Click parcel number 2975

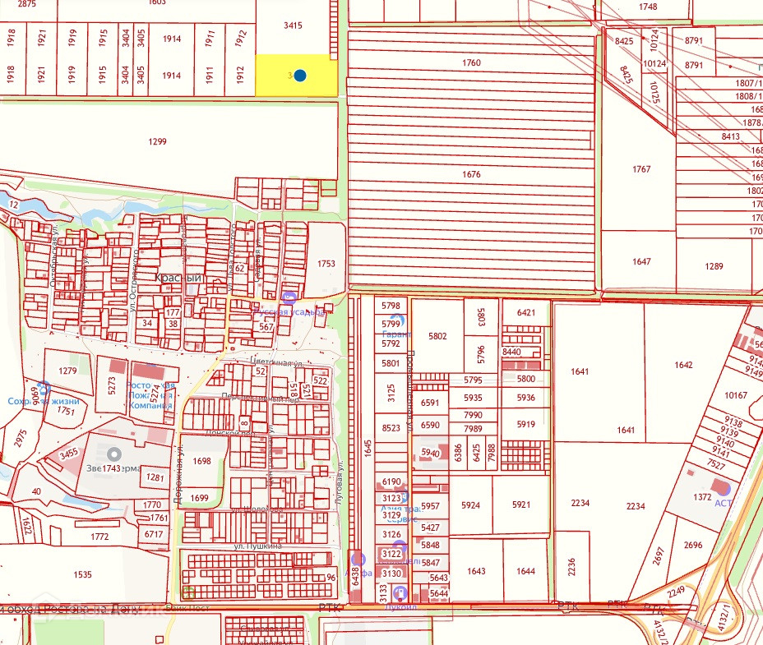click(x=20, y=438)
